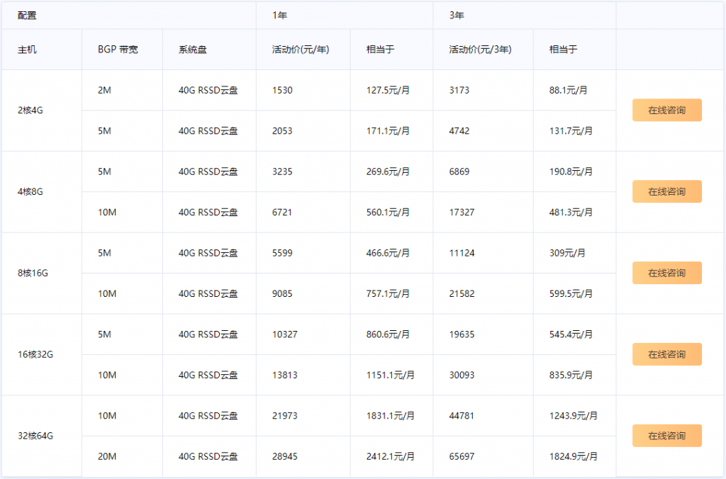Viewport: 726px width, 479px height.
Task: Select the 835.9元/月 value
Action: pyautogui.click(x=571, y=376)
